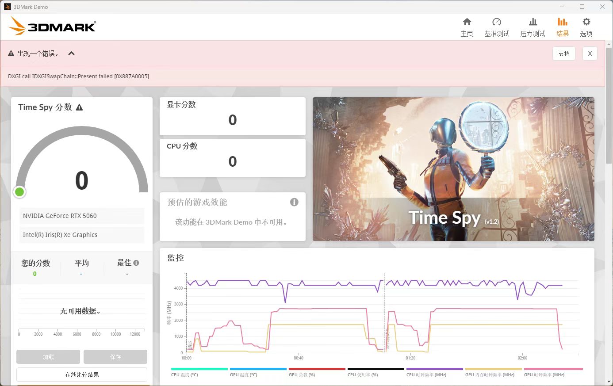This screenshot has height=386, width=613.
Task: Click the 显卡分数 graphics score card
Action: coord(233,116)
